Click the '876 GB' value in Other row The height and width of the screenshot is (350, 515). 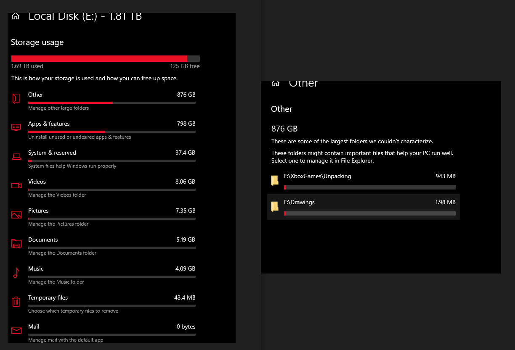186,95
